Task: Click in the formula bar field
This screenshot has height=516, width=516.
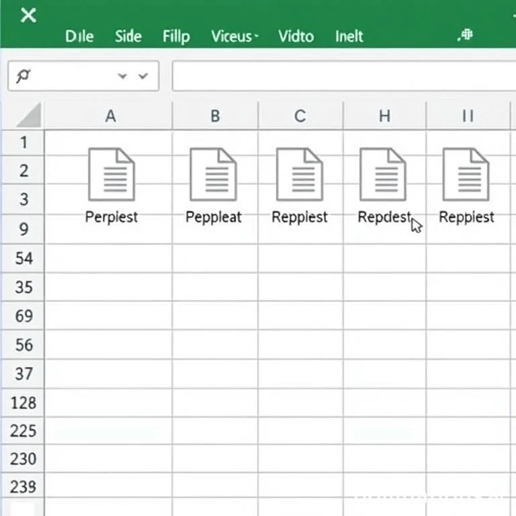Action: (343, 77)
